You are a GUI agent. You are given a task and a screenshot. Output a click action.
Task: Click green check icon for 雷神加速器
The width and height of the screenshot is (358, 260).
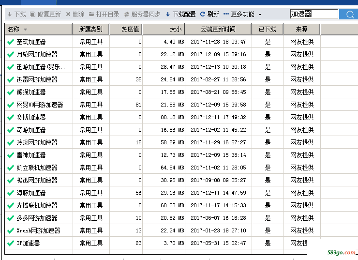pyautogui.click(x=11, y=155)
